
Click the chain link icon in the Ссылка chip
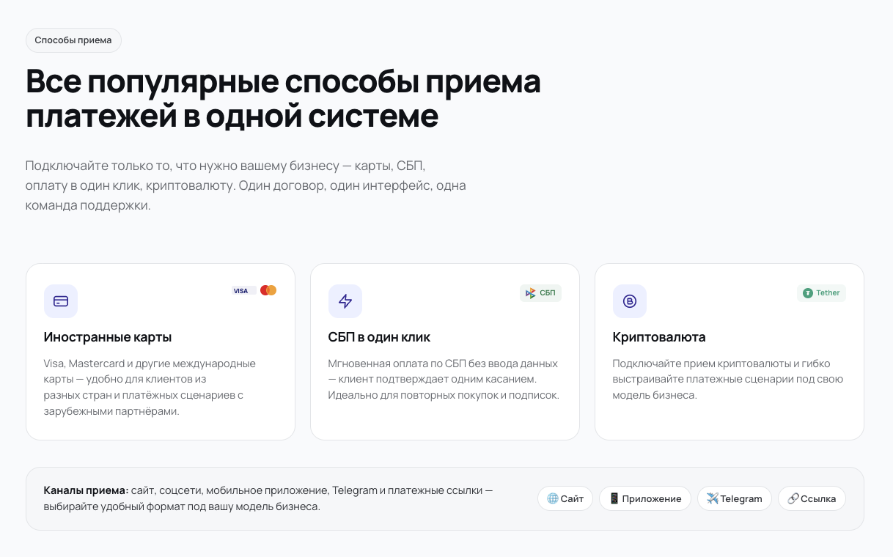click(x=793, y=498)
